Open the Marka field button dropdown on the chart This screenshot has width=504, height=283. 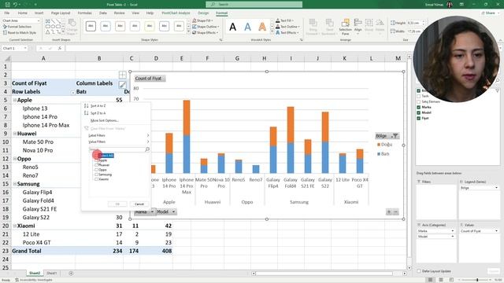[x=152, y=211]
